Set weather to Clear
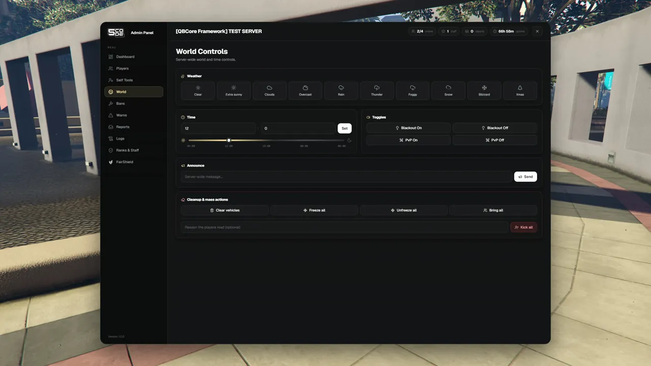651x366 pixels. (x=198, y=90)
